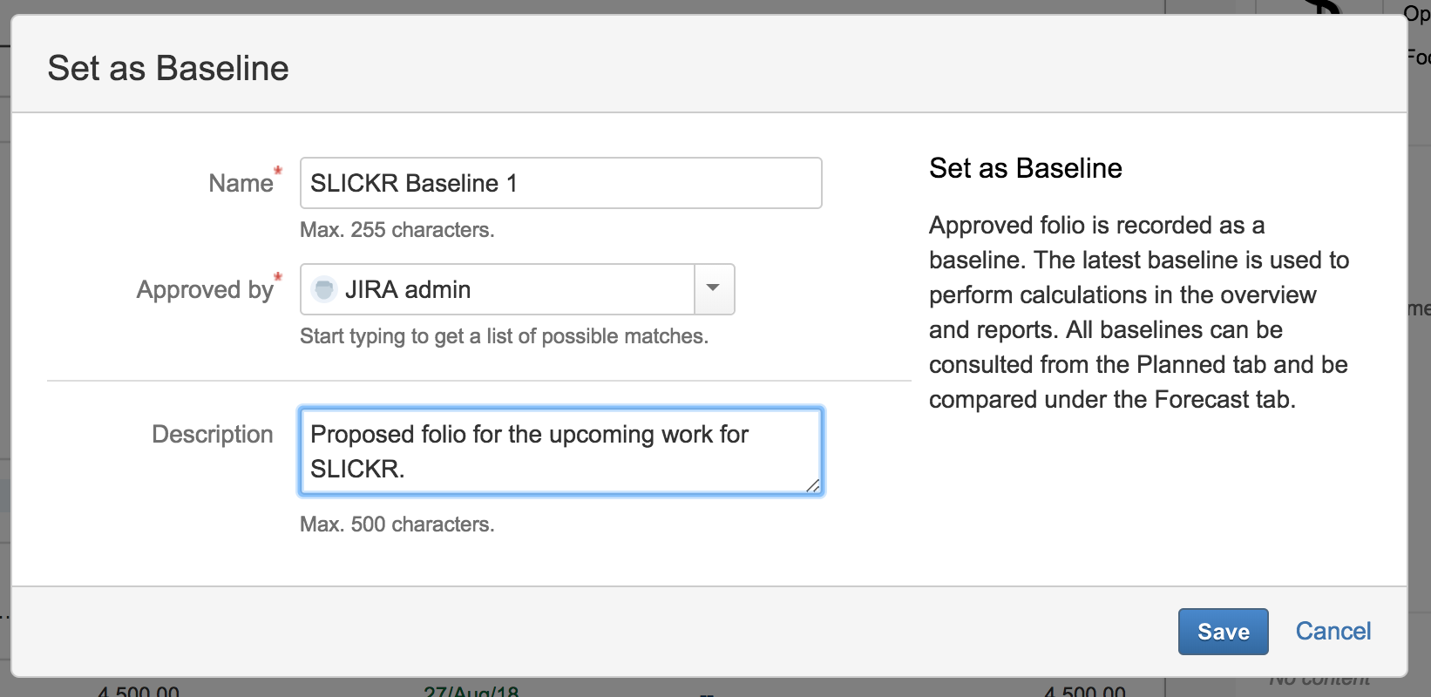Click the "Description" field label

click(212, 434)
